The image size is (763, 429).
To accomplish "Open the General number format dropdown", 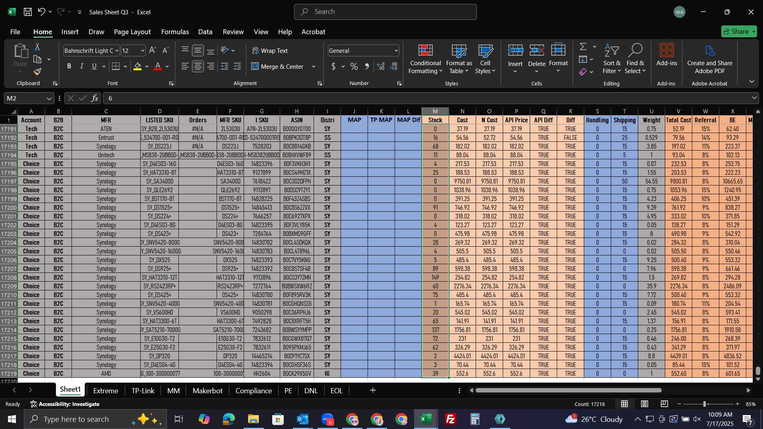I will tap(396, 51).
